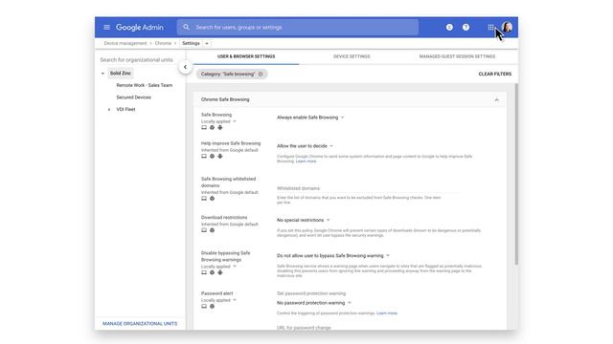Screen dimensions: 613x344
Task: Click Android icon under Help improve Safe Browsing
Action: [220, 156]
